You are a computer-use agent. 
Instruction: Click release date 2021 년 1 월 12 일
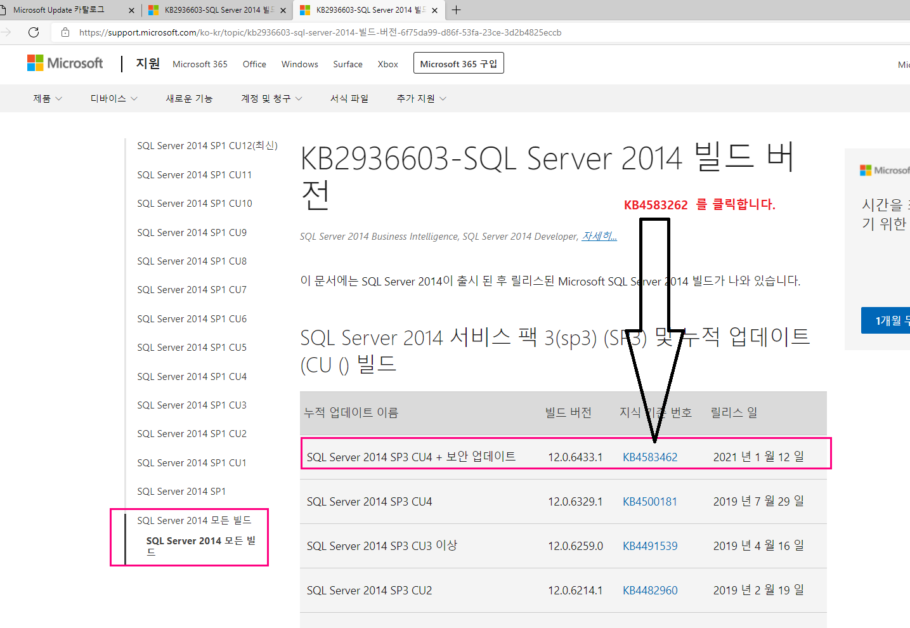click(x=758, y=457)
